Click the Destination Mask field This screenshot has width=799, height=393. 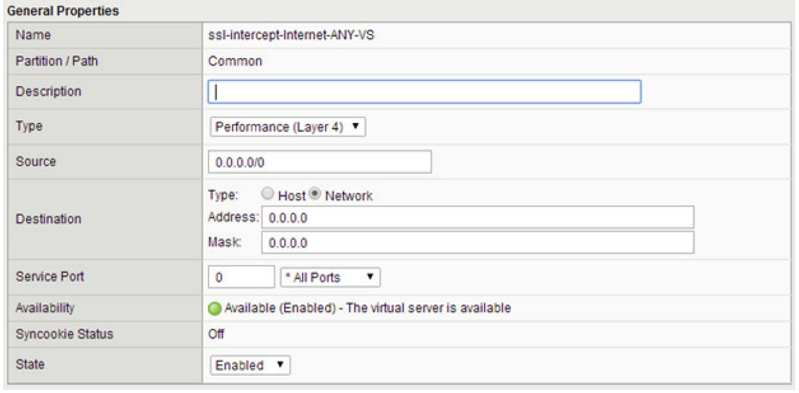(477, 243)
